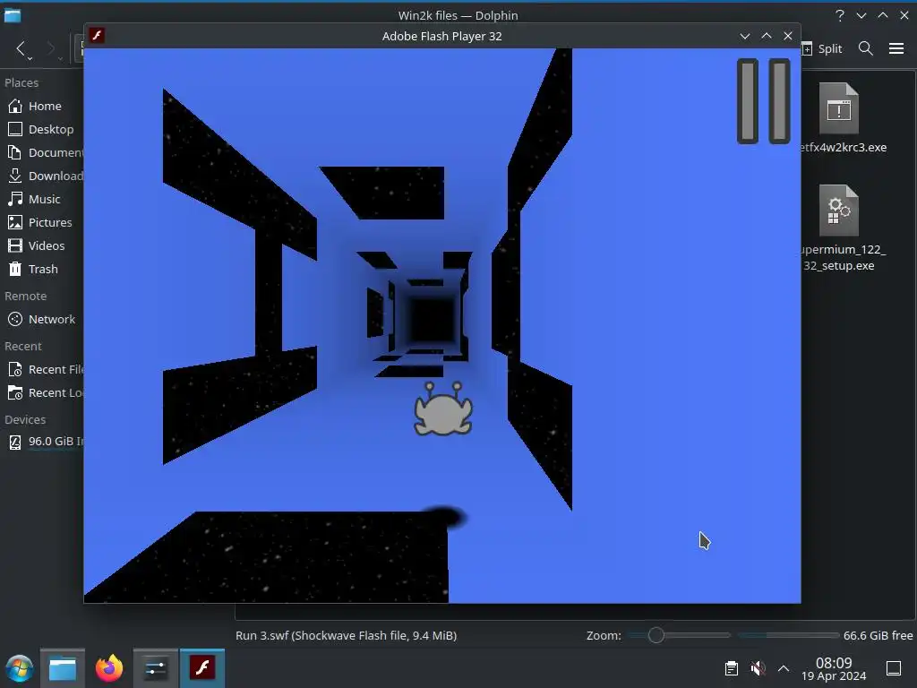Adjust the Dolphin Zoom slider
The width and height of the screenshot is (917, 688).
pyautogui.click(x=680, y=635)
